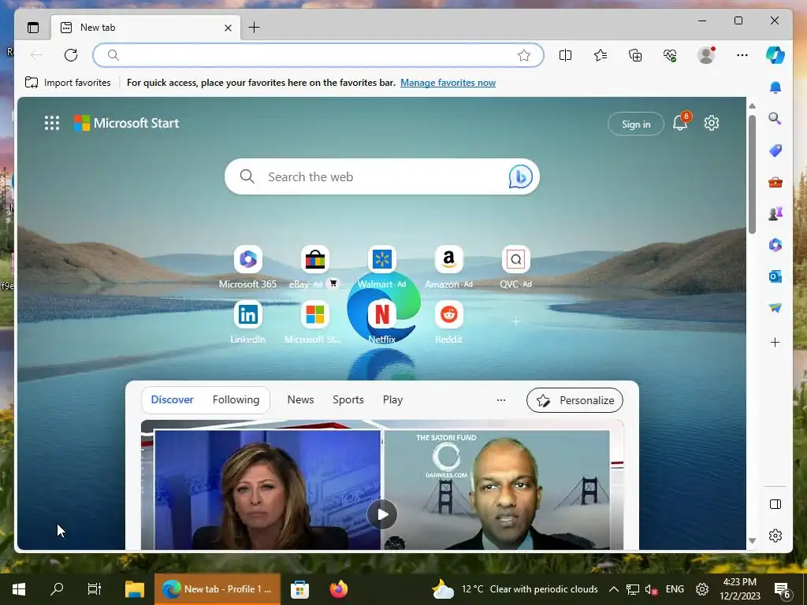
Task: Add this page to favorites star
Action: pos(524,55)
